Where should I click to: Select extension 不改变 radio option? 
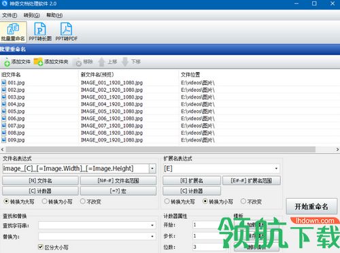[x=243, y=201]
